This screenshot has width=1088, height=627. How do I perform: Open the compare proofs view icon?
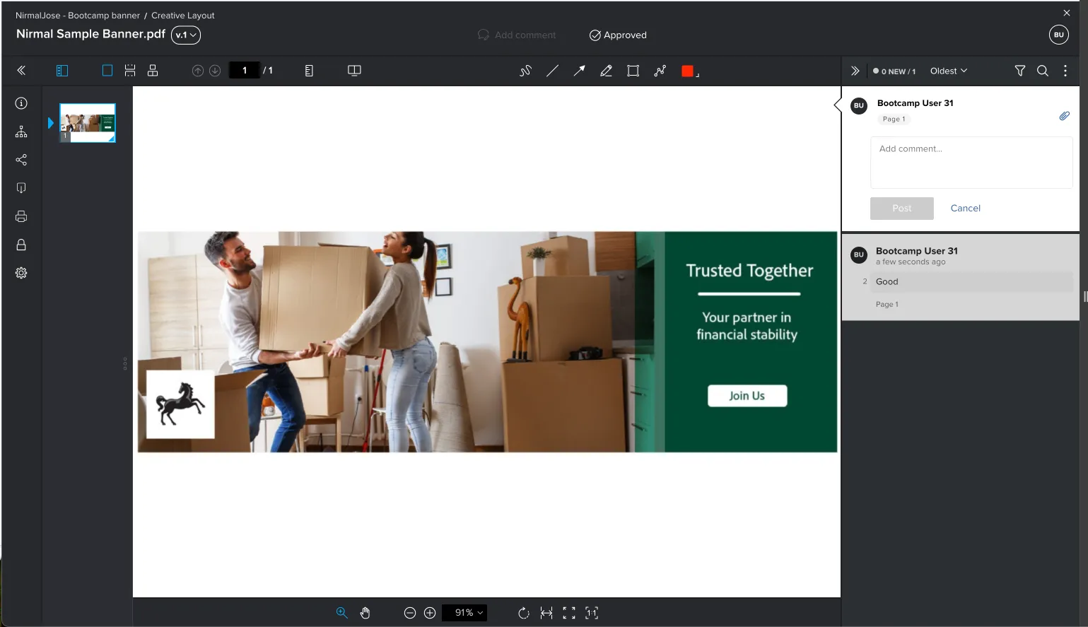pos(354,71)
